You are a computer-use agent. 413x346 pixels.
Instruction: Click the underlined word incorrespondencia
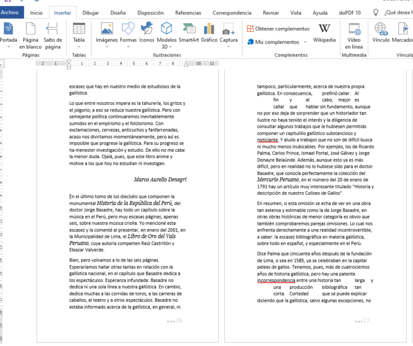(276, 280)
